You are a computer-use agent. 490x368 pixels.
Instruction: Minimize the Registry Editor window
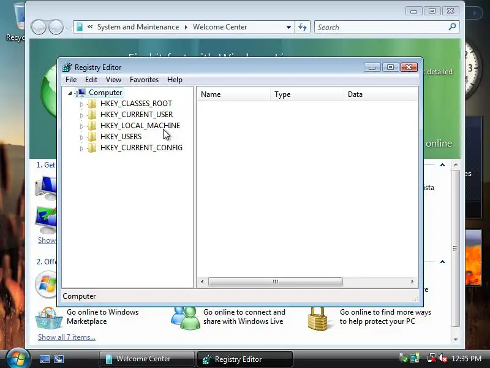tap(372, 67)
